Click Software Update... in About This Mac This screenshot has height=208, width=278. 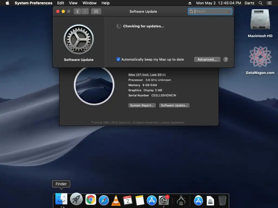coord(174,105)
